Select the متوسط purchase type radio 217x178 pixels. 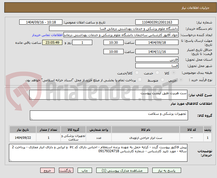tap(162, 80)
